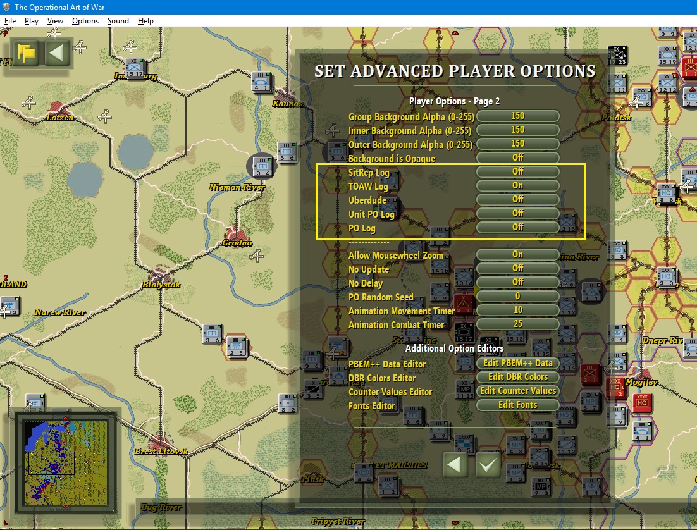Click the minimap scroll-up red arrow
This screenshot has width=697, height=530.
tap(66, 418)
